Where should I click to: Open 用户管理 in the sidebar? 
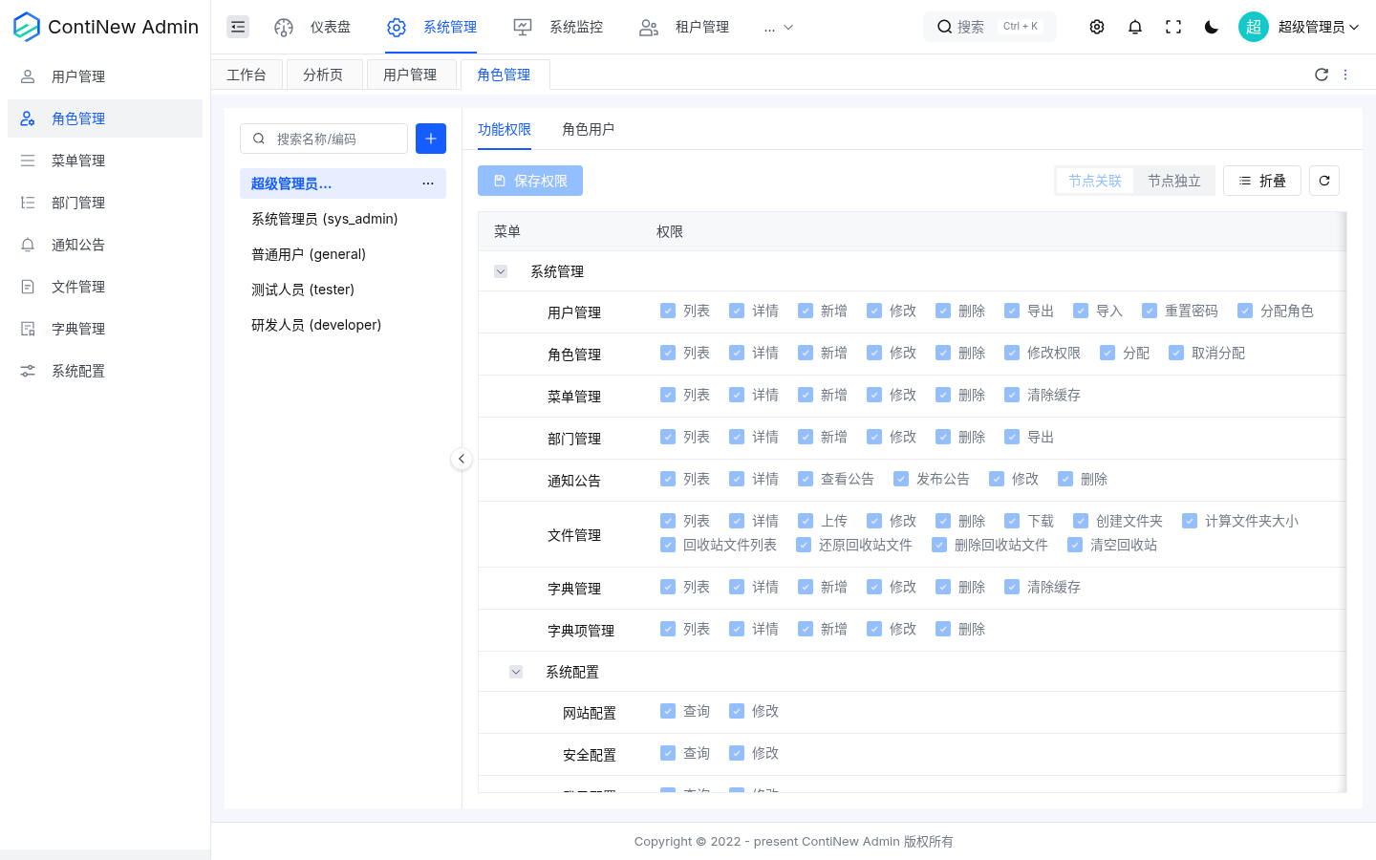pos(105,76)
